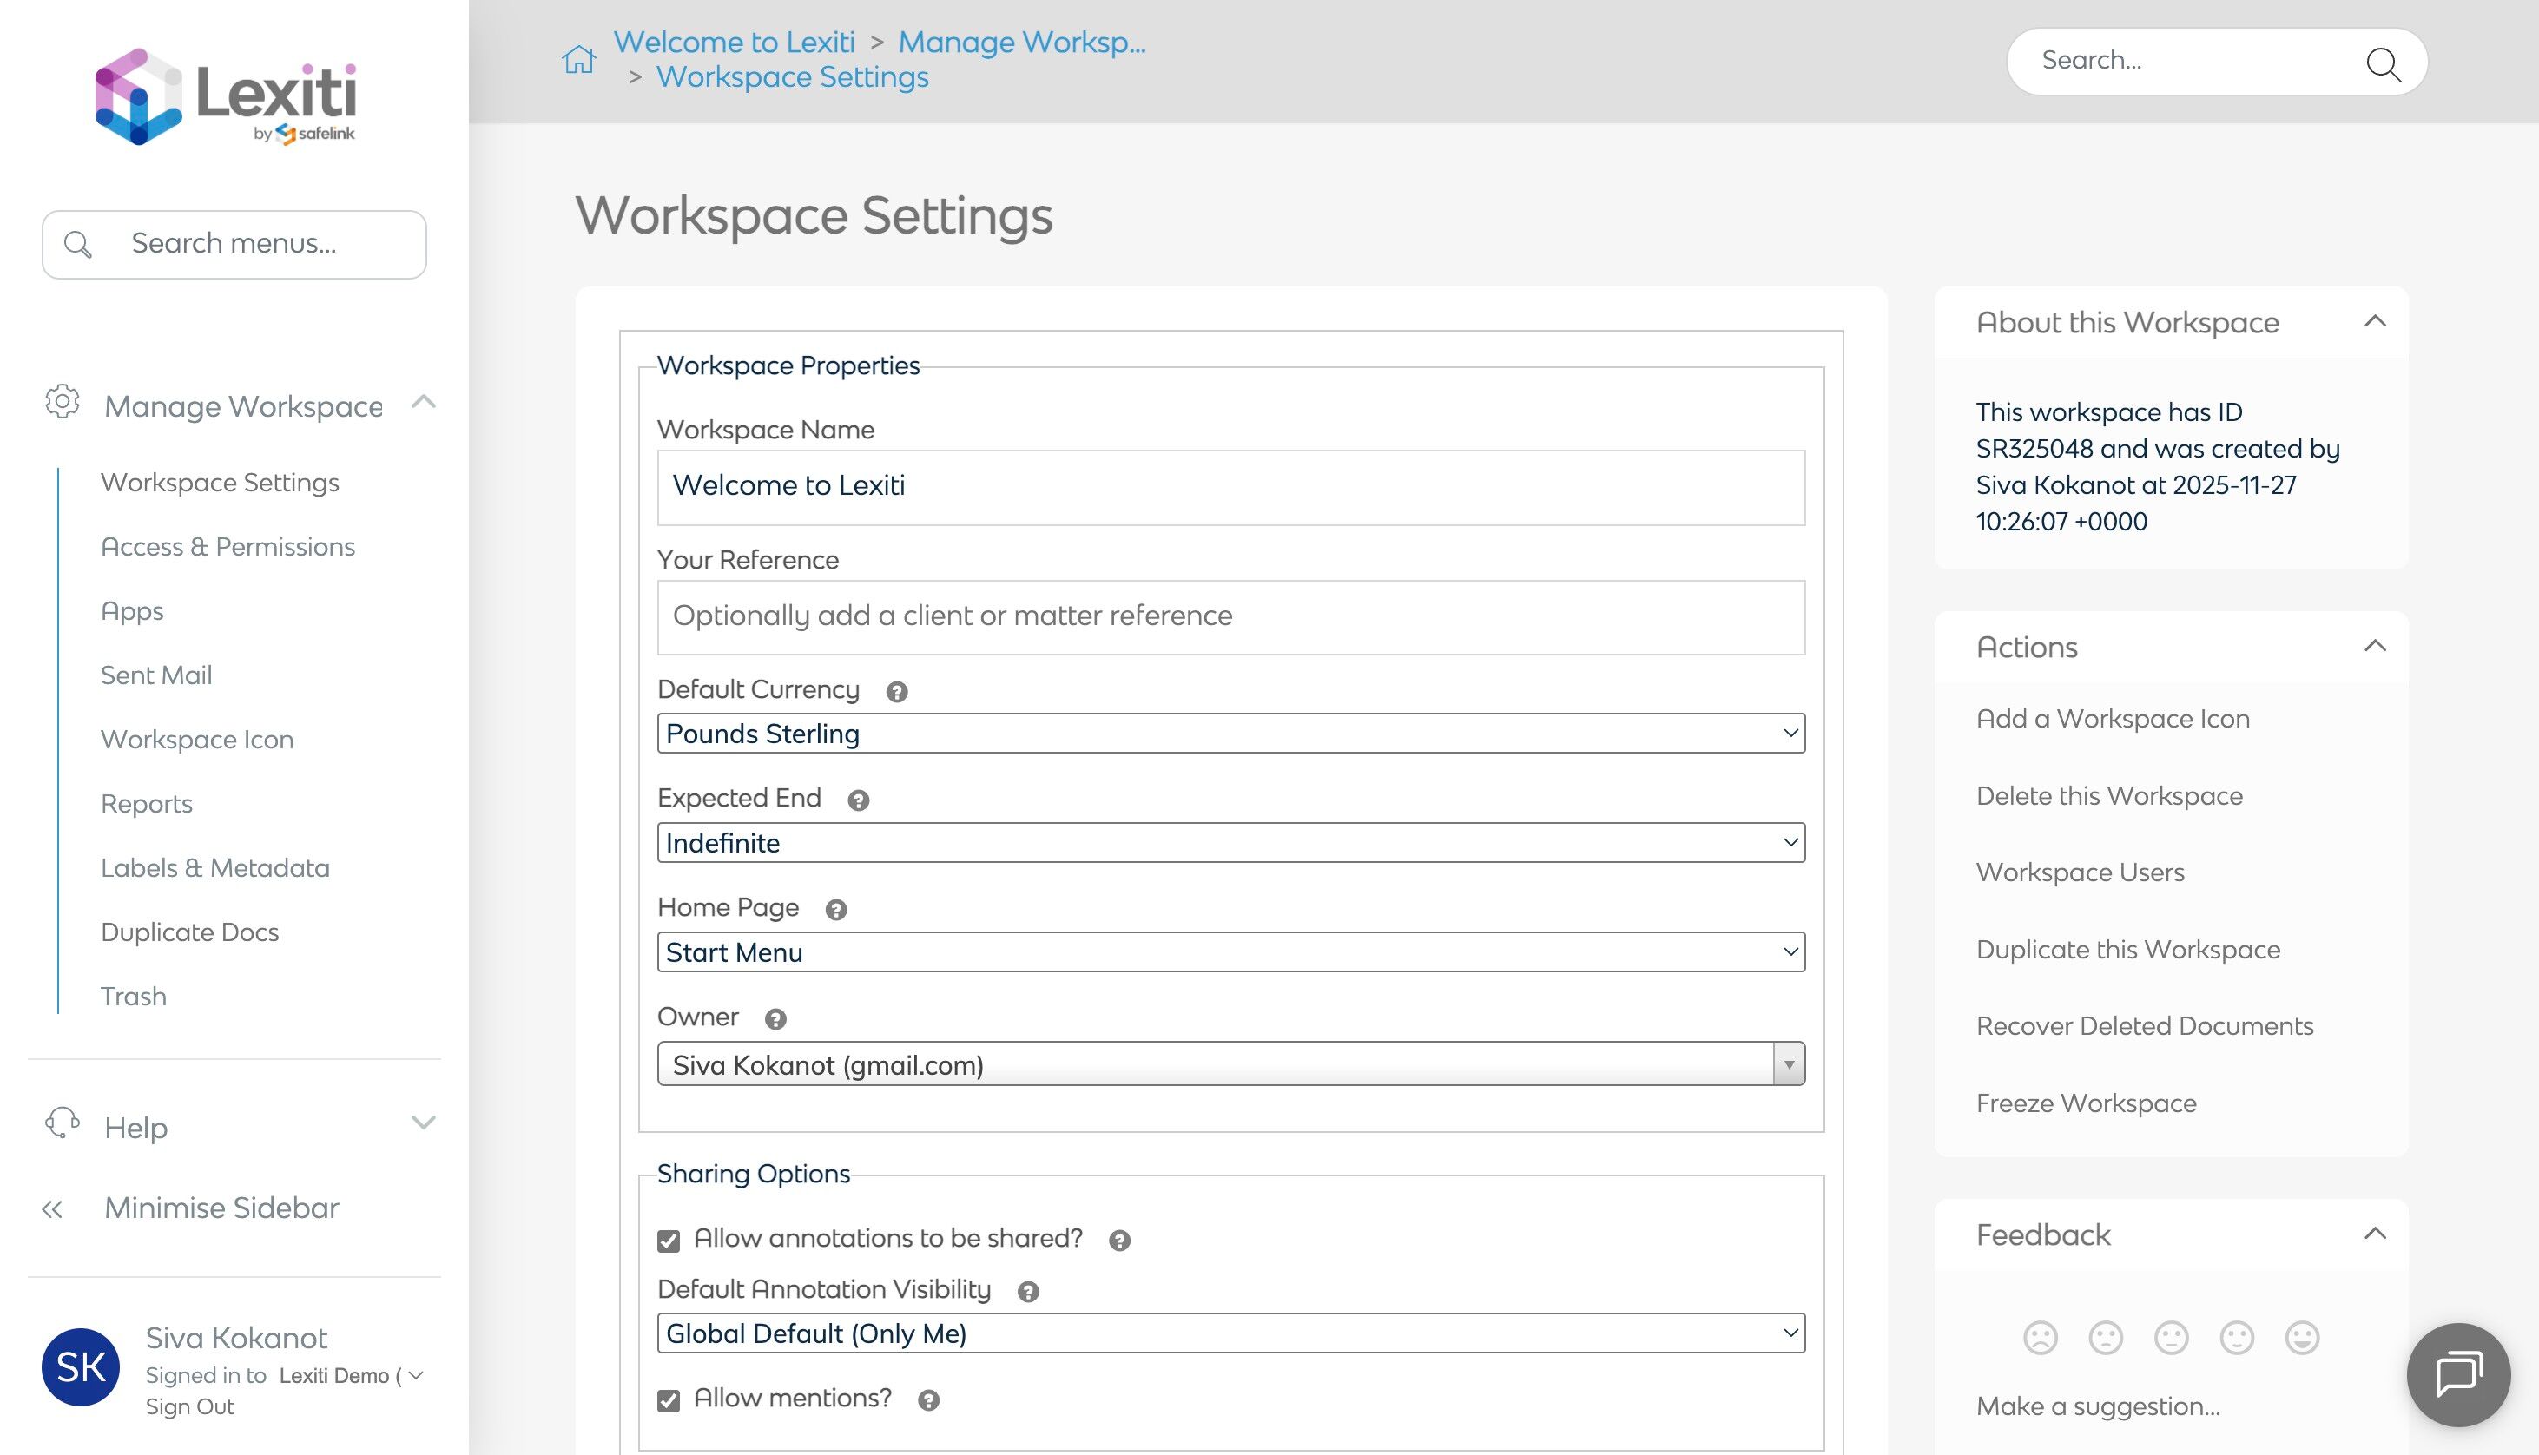Click the home icon in the breadcrumb
Image resolution: width=2539 pixels, height=1455 pixels.
coord(577,60)
